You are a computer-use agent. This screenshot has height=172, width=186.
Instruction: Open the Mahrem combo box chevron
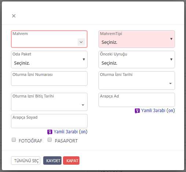click(81, 42)
